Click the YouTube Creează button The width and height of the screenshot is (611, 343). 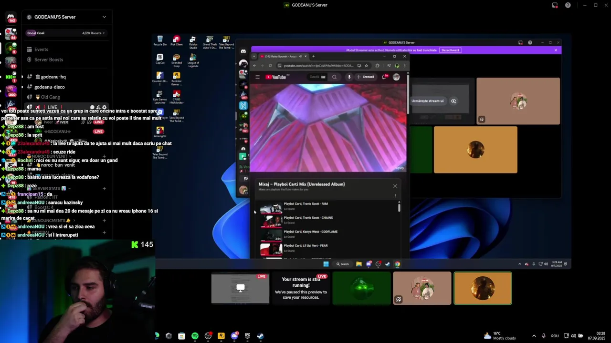coord(366,77)
